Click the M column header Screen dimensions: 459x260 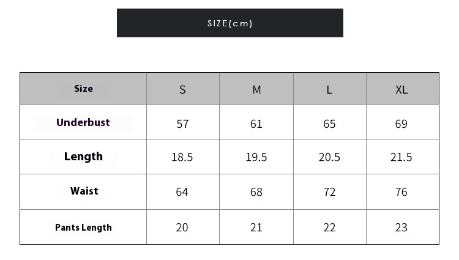tap(256, 88)
